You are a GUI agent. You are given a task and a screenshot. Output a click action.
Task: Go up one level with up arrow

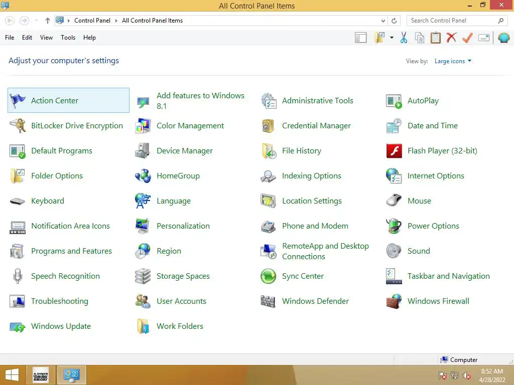(x=48, y=21)
